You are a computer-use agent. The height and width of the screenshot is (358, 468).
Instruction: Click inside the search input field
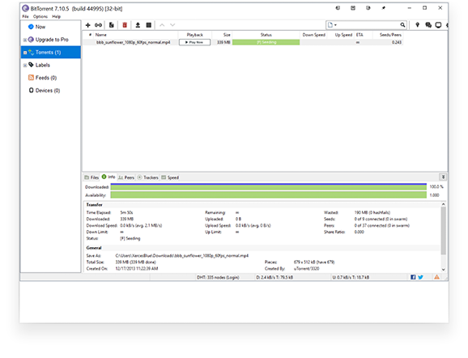(x=368, y=25)
